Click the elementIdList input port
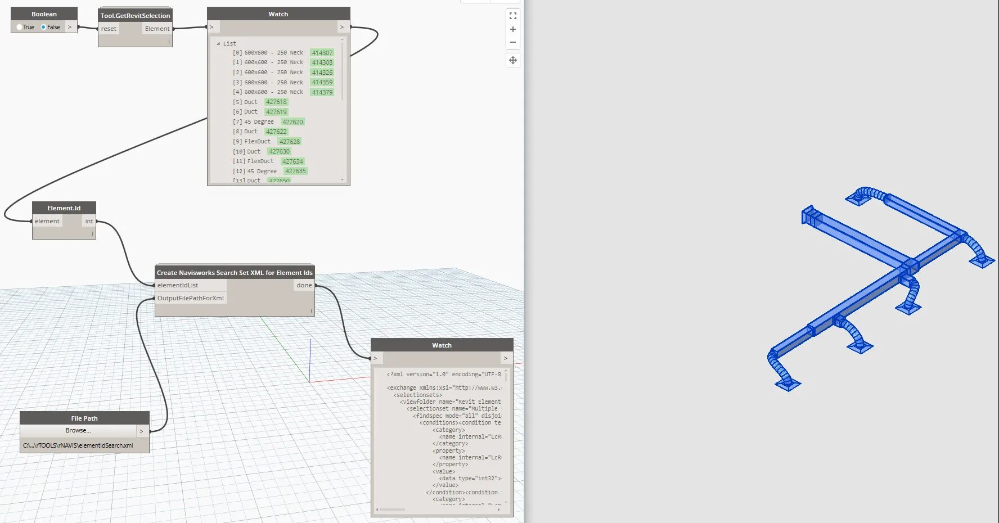The width and height of the screenshot is (999, 523). 191,285
